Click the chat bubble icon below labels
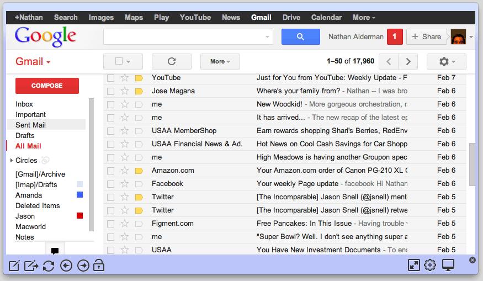Viewport: 483px width, 281px height. tap(55, 251)
